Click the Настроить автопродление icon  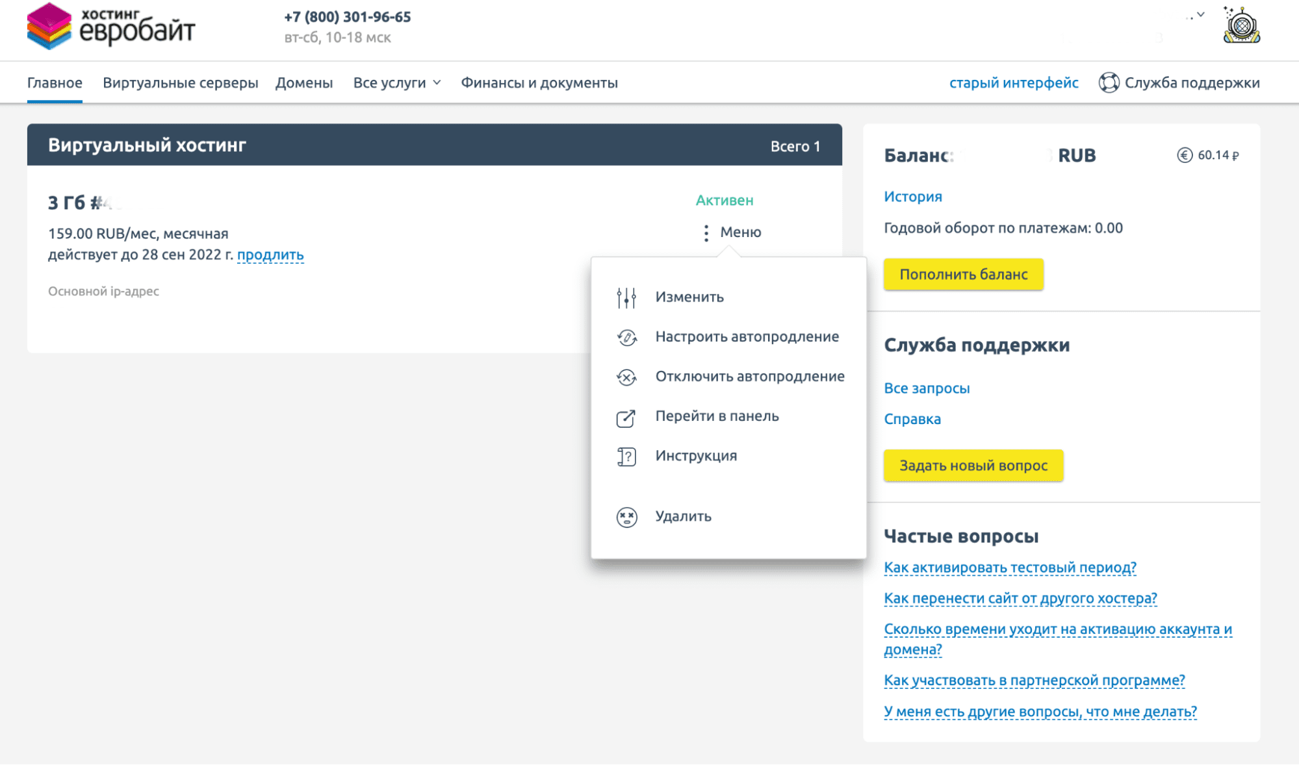pyautogui.click(x=626, y=337)
